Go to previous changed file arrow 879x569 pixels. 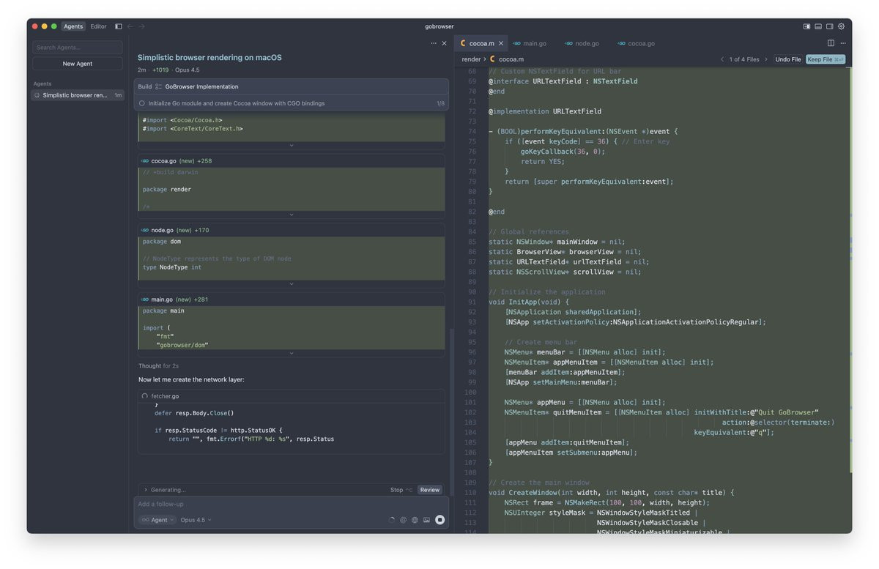(x=722, y=59)
